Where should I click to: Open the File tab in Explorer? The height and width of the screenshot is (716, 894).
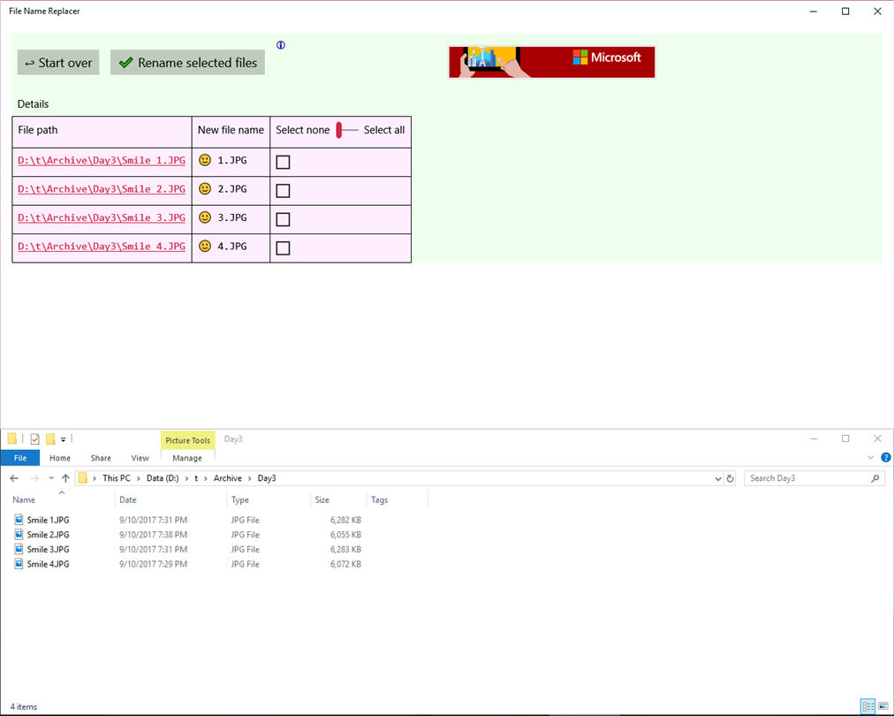tap(20, 458)
